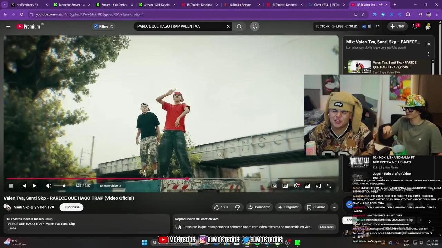Open the browser extensions puzzle icon
This screenshot has height=248, width=442.
point(408,14)
